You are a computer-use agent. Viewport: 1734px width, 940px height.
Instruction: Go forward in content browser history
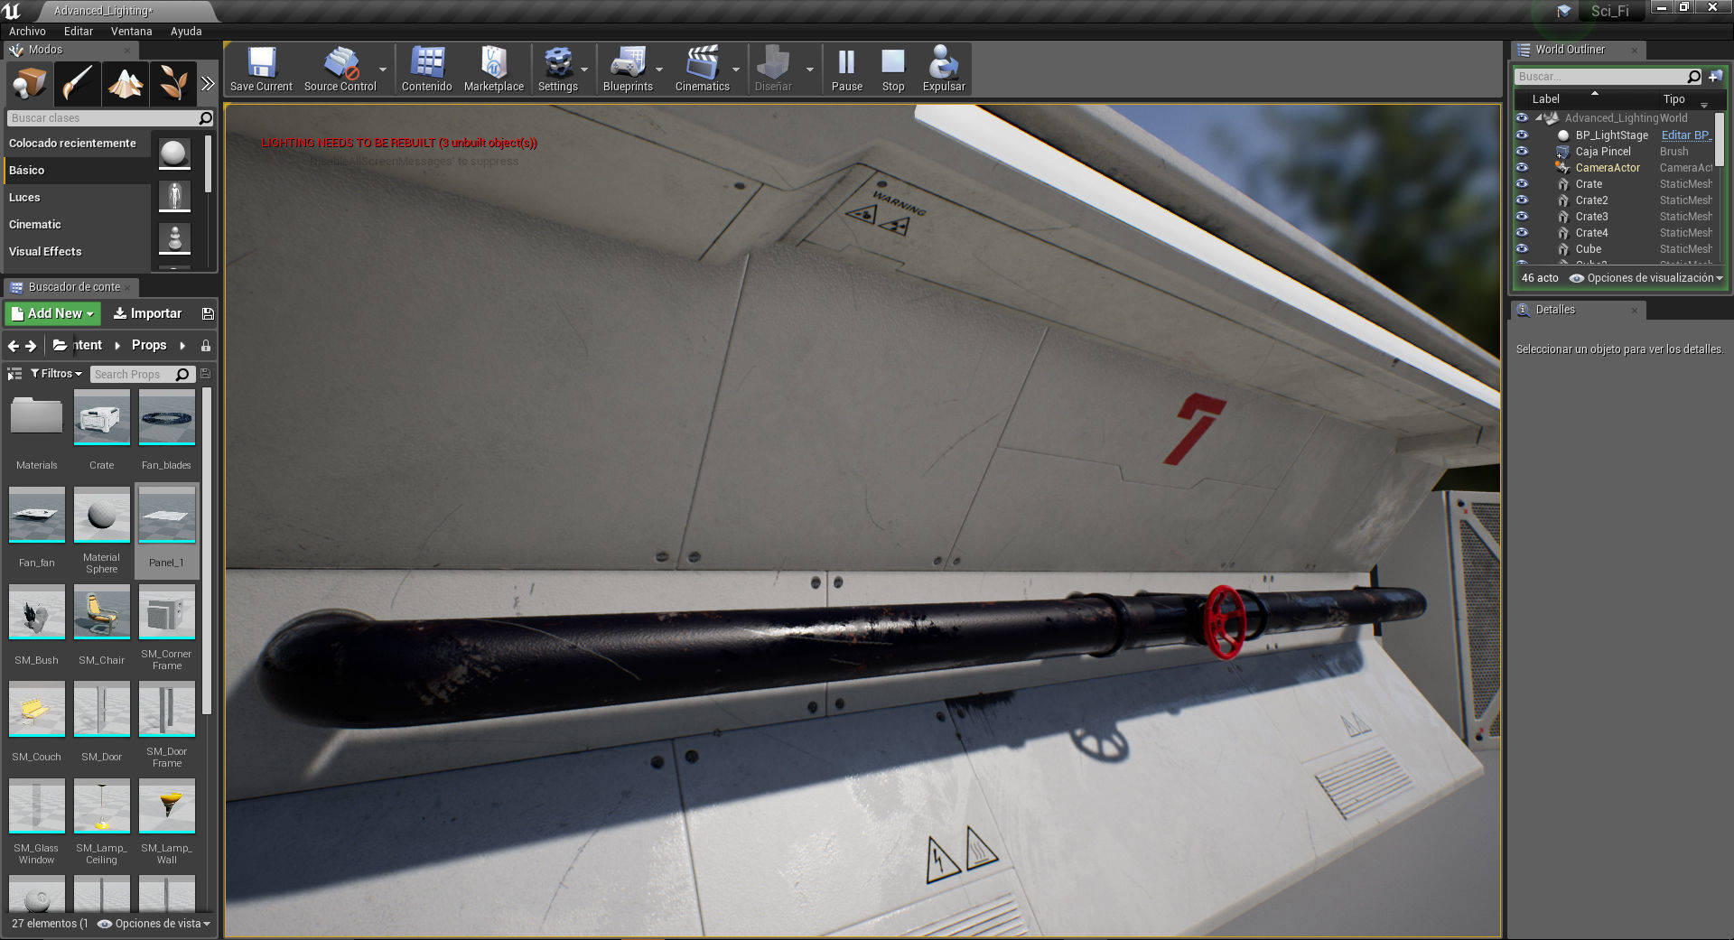point(31,346)
